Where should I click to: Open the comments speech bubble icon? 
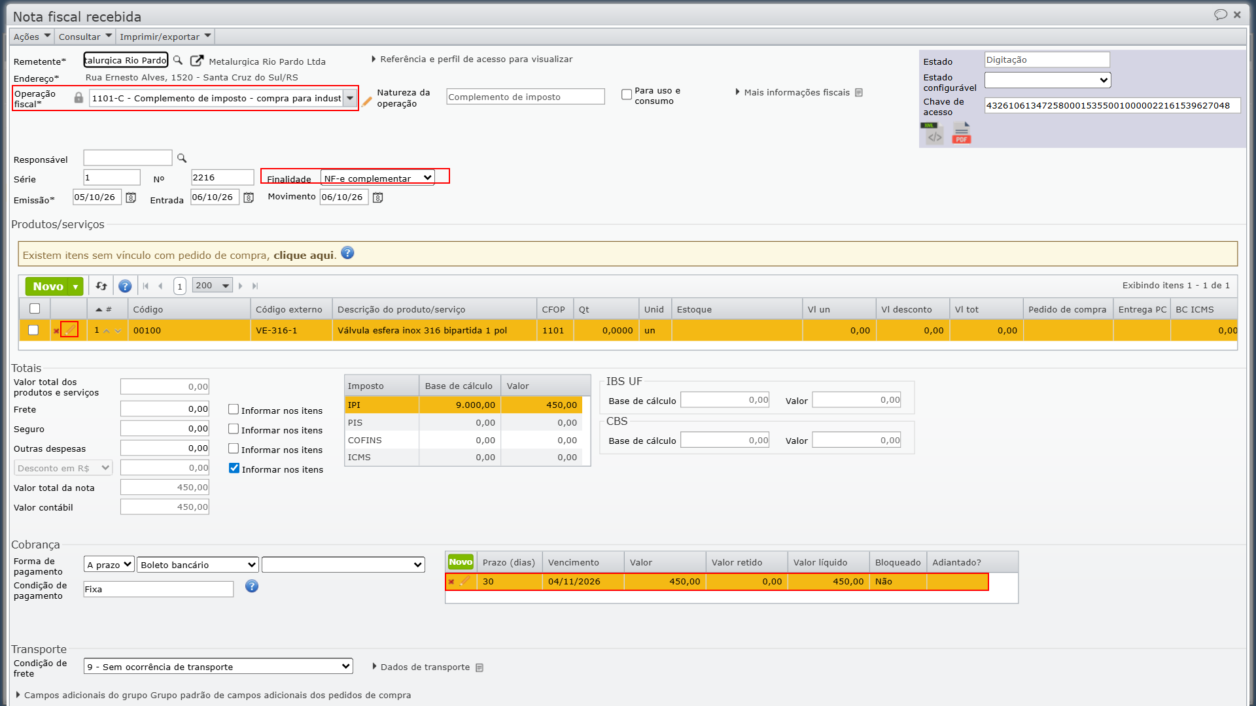point(1221,14)
